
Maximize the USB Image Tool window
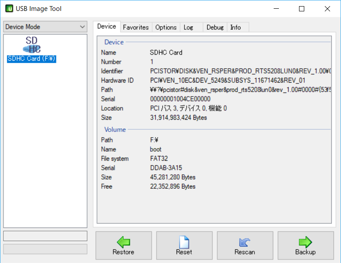point(301,9)
